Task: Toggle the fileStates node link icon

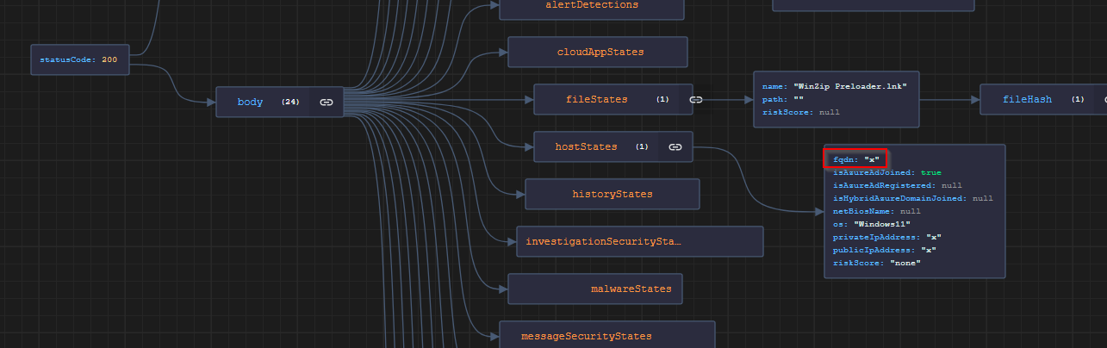Action: coord(696,100)
